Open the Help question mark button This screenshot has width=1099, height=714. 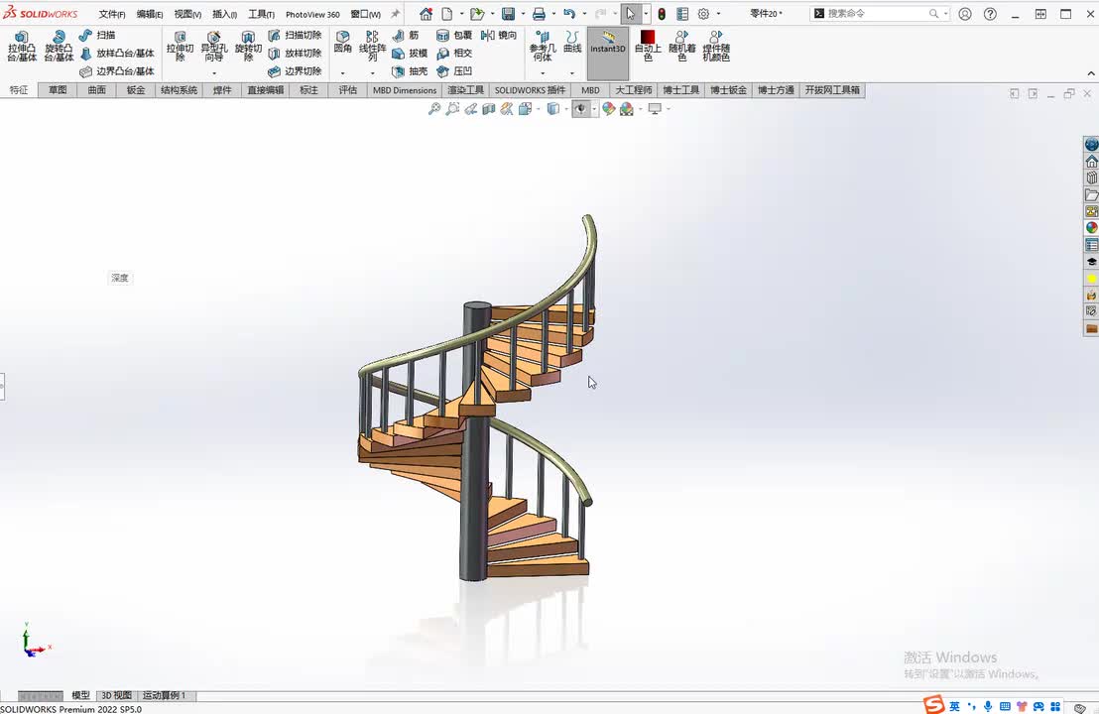point(990,14)
